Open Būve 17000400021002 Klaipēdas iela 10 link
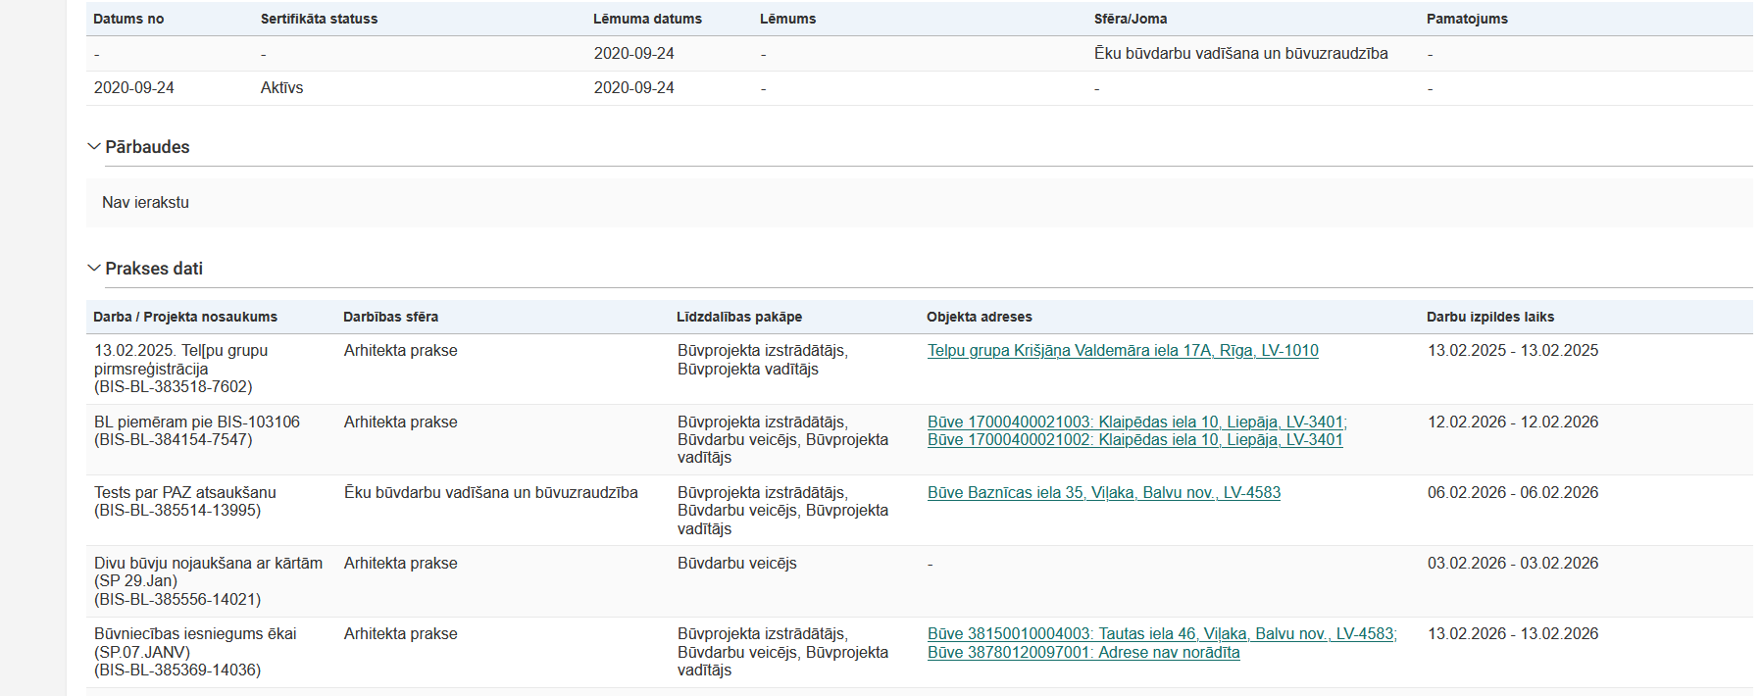The width and height of the screenshot is (1762, 696). (1133, 440)
